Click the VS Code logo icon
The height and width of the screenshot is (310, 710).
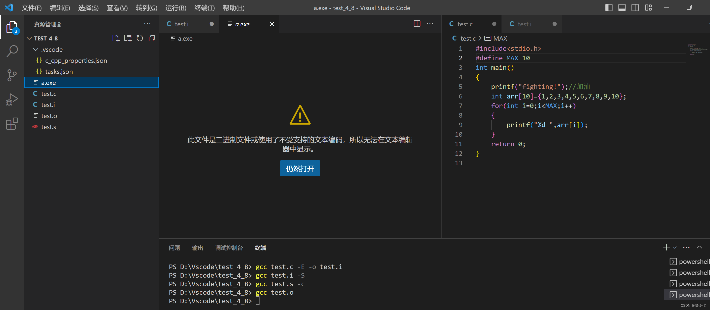9,8
